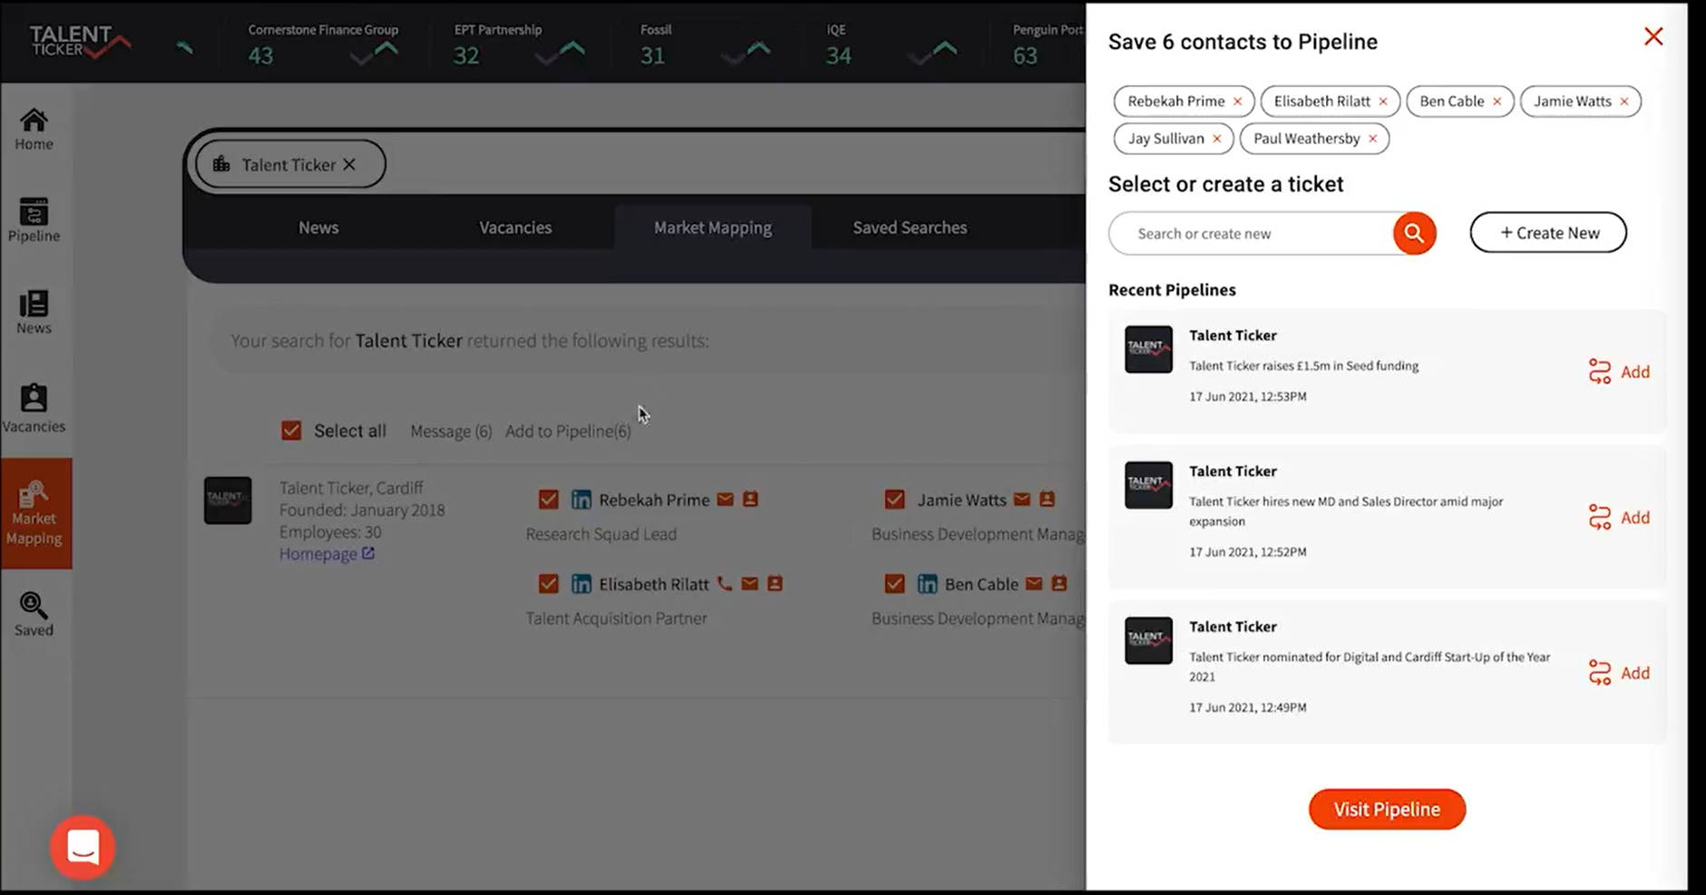Viewport: 1706px width, 895px height.
Task: Toggle the checkbox beside Ben Cable
Action: (895, 584)
